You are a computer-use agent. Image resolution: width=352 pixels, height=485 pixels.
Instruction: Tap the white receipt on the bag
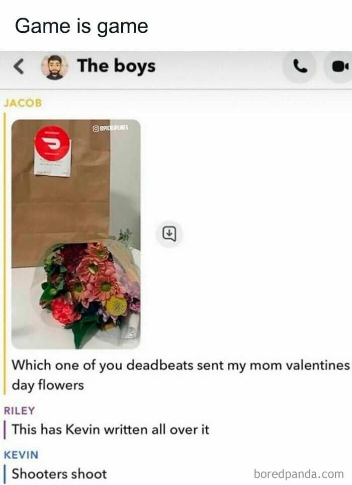coord(52,164)
